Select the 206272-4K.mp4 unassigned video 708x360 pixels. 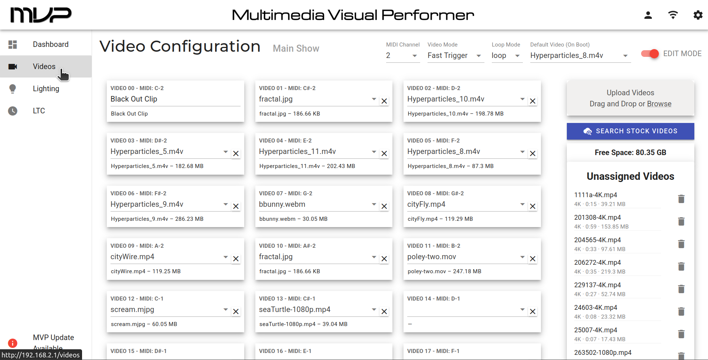[597, 263]
